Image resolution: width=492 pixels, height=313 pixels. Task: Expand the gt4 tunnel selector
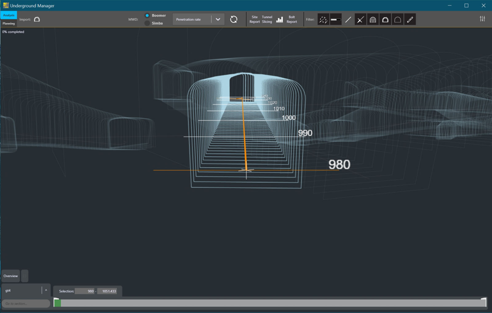coord(46,290)
